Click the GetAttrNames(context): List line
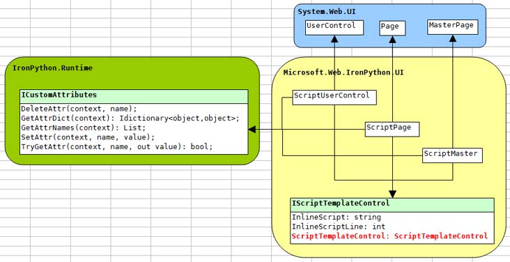Screen dimensions: 510x262 [x=84, y=128]
